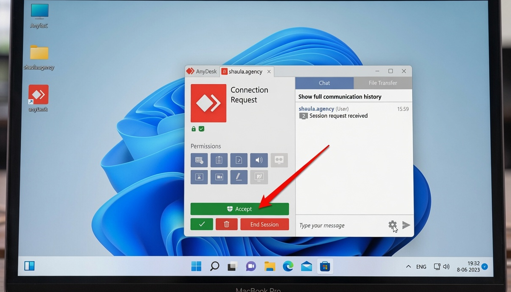This screenshot has height=292, width=511.
Task: Toggle the privacy mode portrait permission icon
Action: (x=199, y=177)
